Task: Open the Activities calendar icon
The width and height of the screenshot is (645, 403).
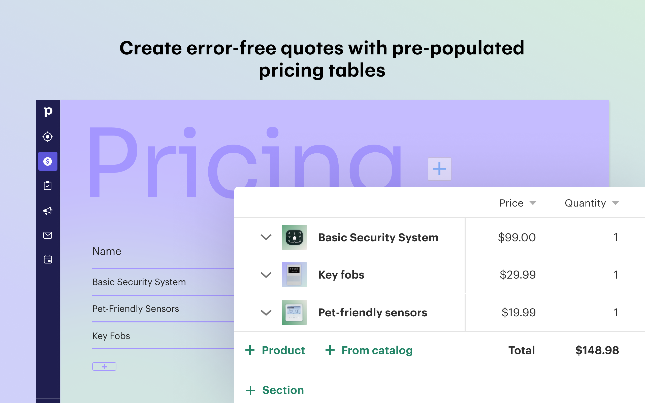Action: [x=48, y=259]
